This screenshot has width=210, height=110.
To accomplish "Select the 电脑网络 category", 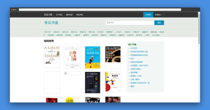I will (x=113, y=35).
